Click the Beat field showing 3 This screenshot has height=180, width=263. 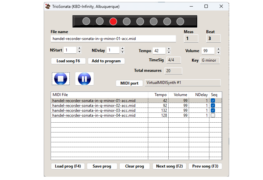pos(213,38)
